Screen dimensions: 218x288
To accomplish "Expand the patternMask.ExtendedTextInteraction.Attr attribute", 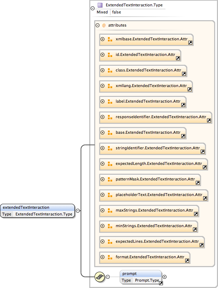I will 103,179.
